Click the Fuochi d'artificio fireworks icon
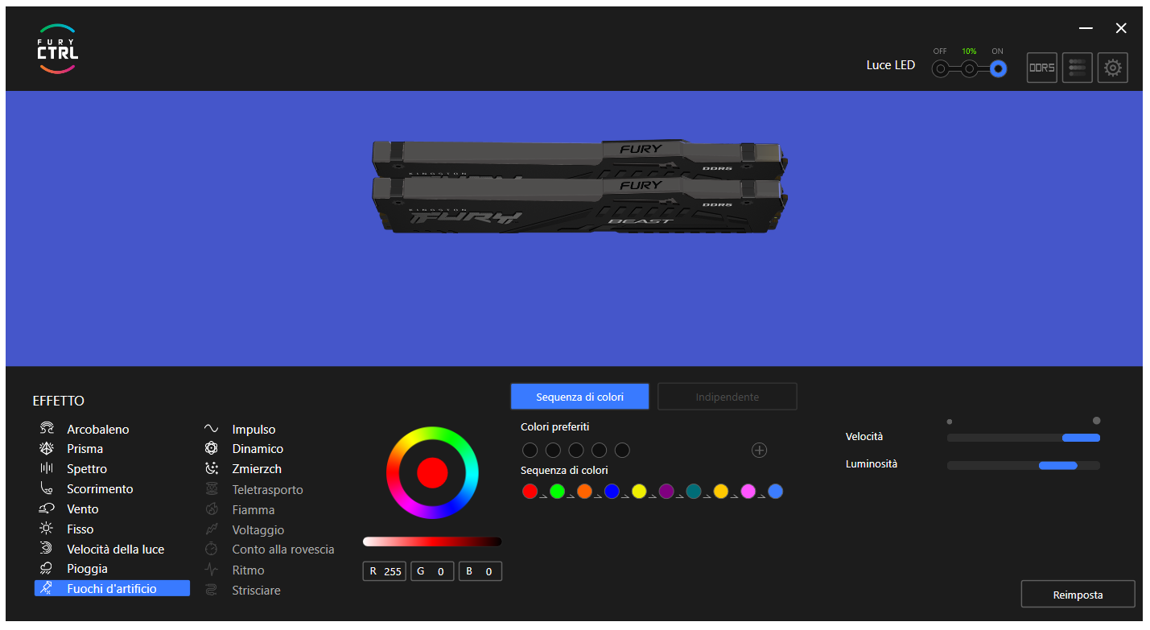 point(47,589)
